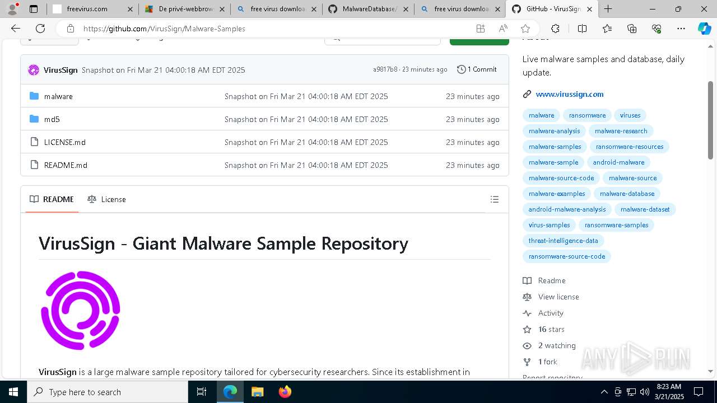
Task: Visit www.virussign.com link
Action: tap(569, 94)
